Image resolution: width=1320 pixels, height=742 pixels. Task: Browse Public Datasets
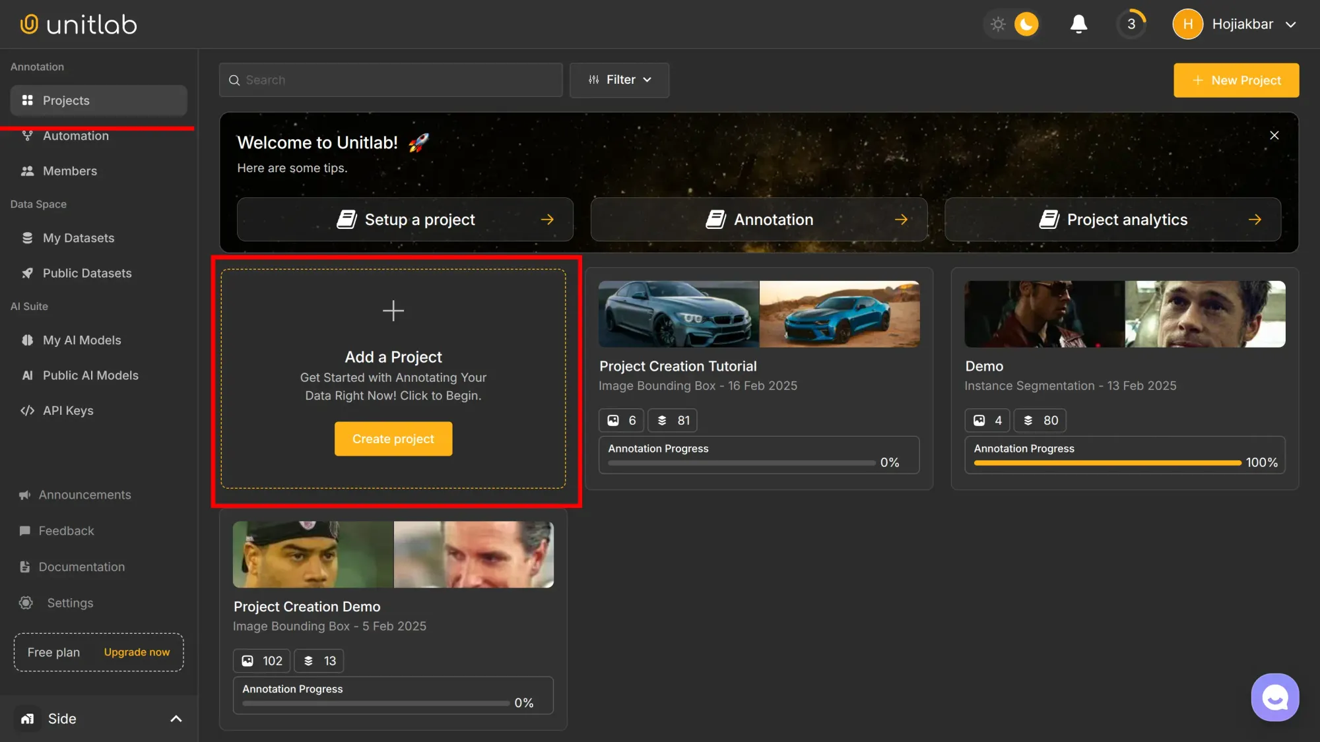point(86,273)
